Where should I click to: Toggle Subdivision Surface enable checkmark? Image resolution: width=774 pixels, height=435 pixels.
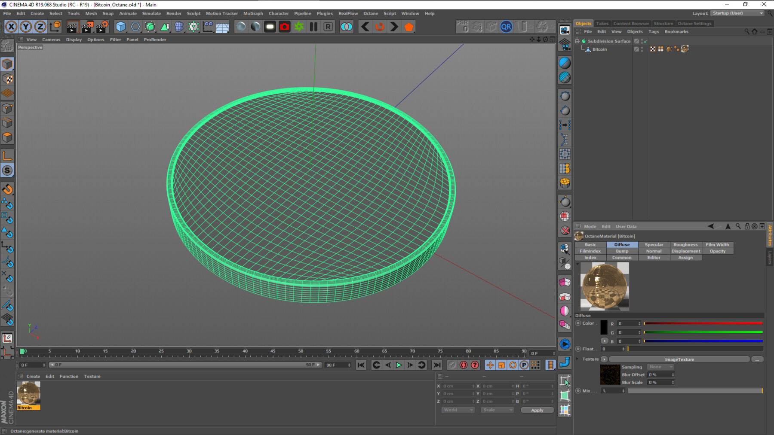pos(645,41)
